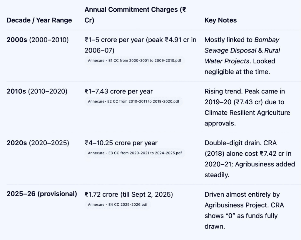Select the '2000s (2000–2010)' row label

[38, 40]
